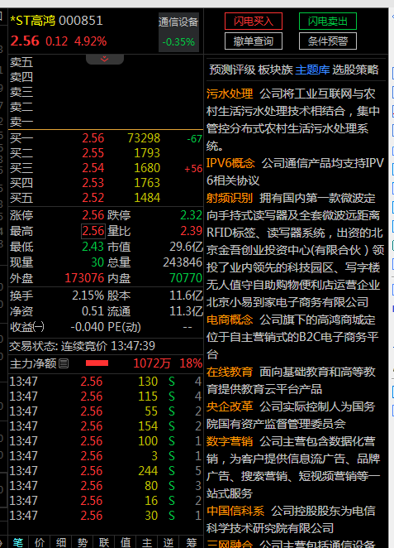Click the 内盘 value 70770
The image size is (394, 548).
point(186,278)
